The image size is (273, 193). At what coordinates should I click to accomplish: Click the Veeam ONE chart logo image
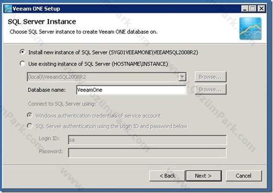pos(250,28)
